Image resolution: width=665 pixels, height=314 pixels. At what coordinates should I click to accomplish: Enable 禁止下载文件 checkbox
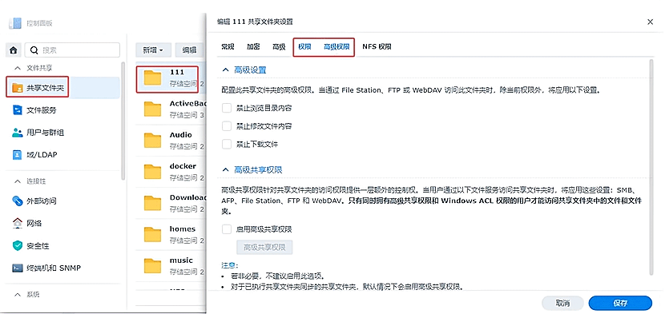click(227, 145)
